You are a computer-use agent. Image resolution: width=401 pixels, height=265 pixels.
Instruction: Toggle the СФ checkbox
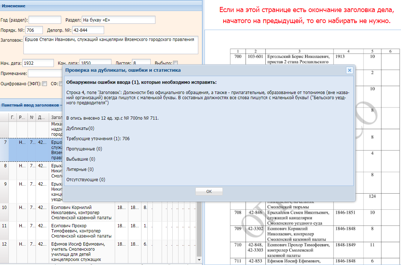click(61, 84)
